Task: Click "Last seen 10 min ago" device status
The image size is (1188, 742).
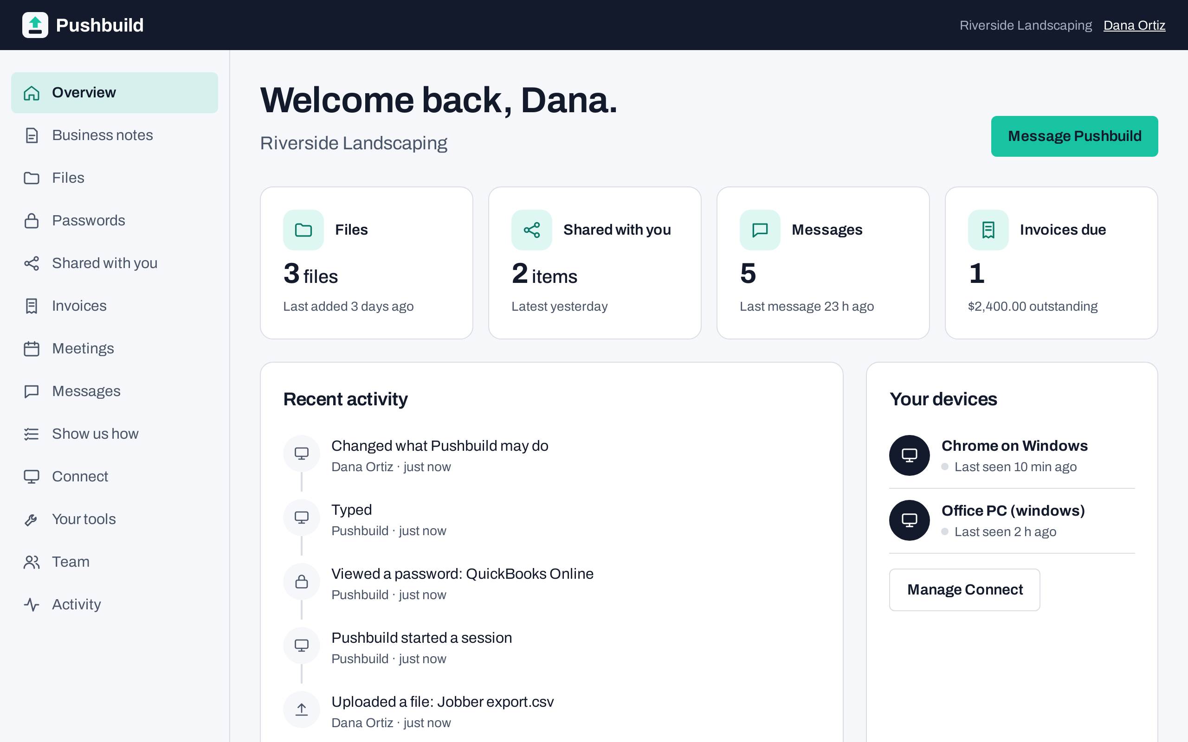Action: click(1015, 467)
